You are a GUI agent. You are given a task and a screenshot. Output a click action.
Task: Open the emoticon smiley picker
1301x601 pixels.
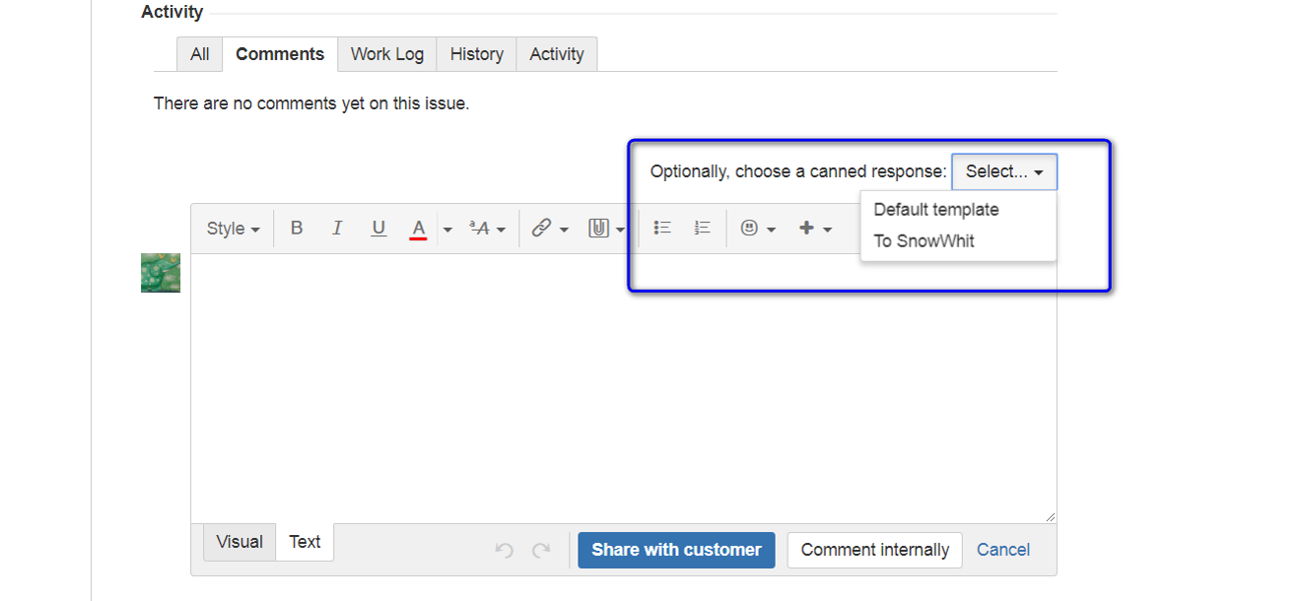(758, 228)
